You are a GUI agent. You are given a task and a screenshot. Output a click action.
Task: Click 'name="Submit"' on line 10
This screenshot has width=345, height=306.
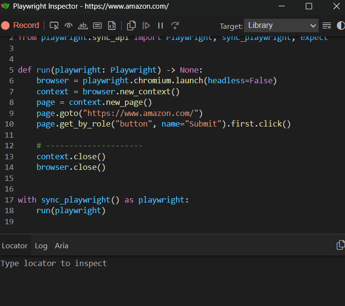tap(192, 124)
